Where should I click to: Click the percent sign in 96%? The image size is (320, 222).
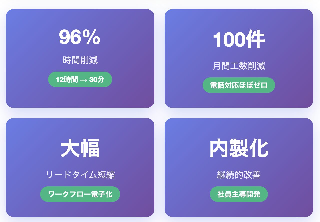click(93, 38)
